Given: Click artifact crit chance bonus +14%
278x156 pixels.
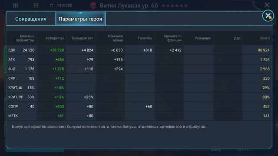Looking at the screenshot, I should pos(59,88).
